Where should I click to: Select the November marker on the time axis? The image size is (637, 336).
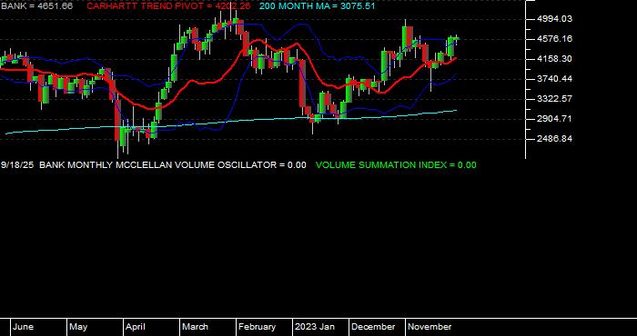click(x=430, y=327)
